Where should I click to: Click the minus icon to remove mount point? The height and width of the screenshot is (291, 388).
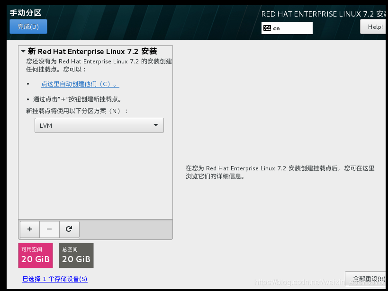click(x=49, y=229)
